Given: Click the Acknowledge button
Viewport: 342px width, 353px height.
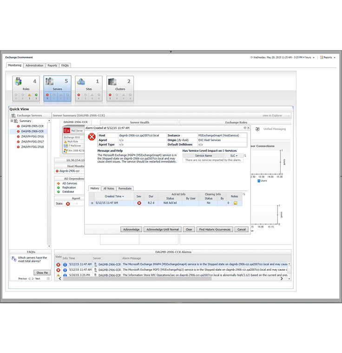Looking at the screenshot, I should coord(132,229).
